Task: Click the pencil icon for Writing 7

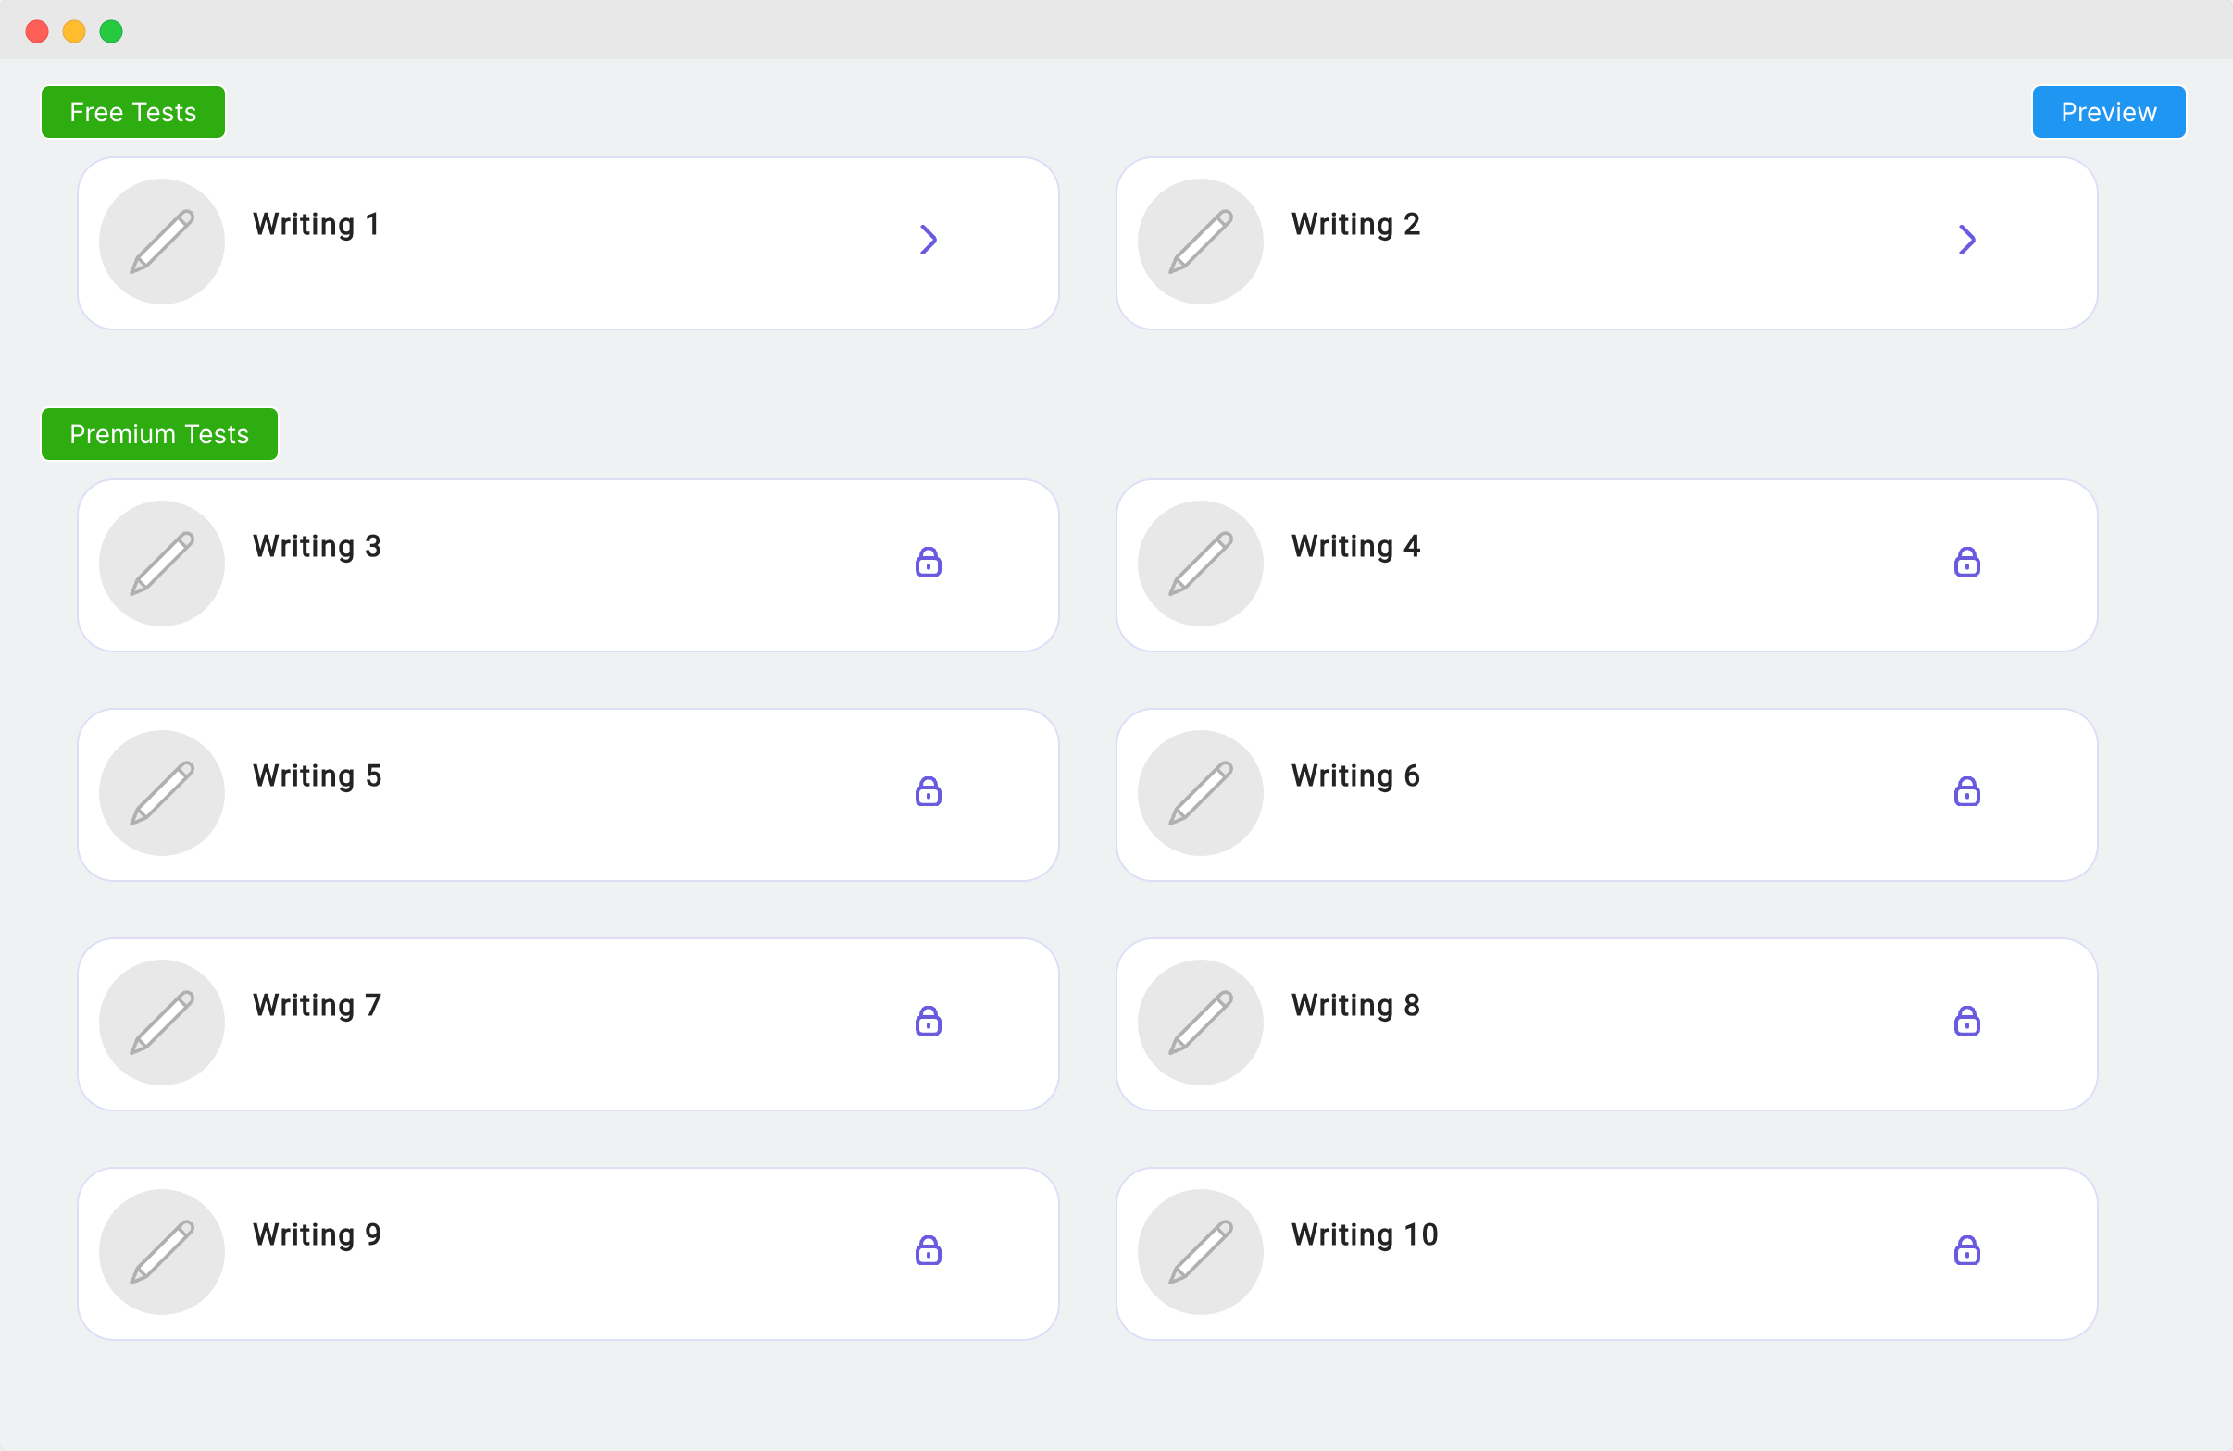Action: (162, 1023)
